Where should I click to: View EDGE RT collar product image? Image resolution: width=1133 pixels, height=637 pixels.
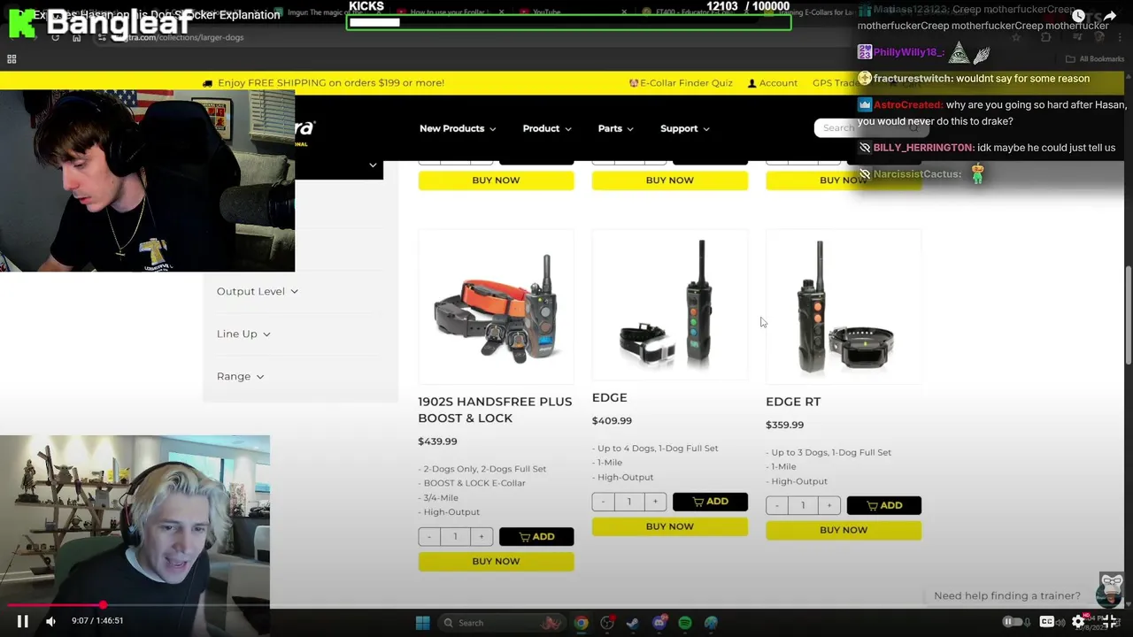tap(844, 306)
